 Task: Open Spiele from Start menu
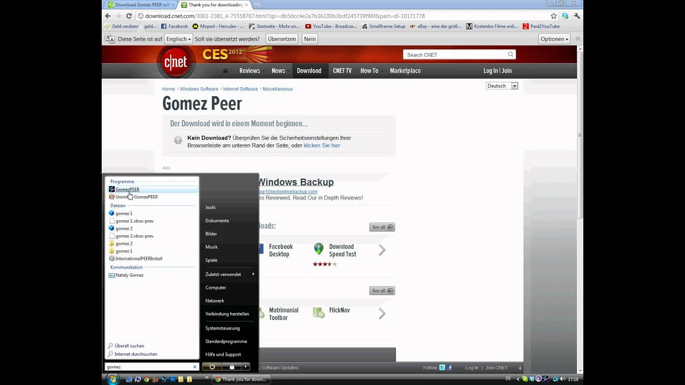pos(211,260)
